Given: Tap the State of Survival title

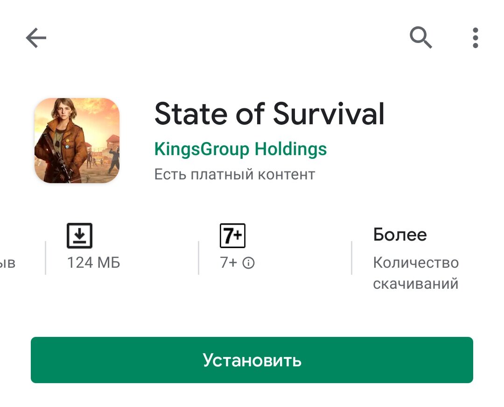Looking at the screenshot, I should 269,114.
